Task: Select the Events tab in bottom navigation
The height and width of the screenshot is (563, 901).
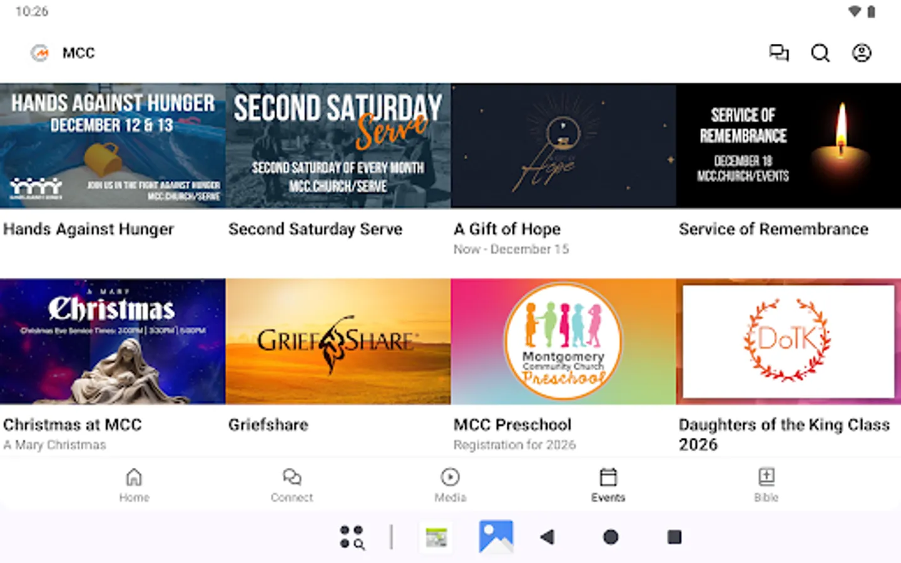Action: click(608, 485)
